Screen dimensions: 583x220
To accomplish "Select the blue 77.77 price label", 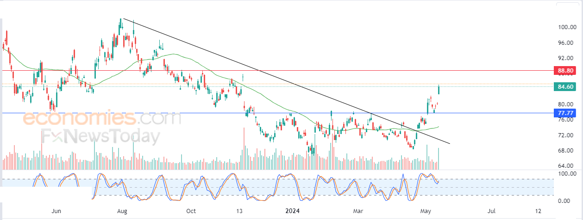I will [x=566, y=113].
